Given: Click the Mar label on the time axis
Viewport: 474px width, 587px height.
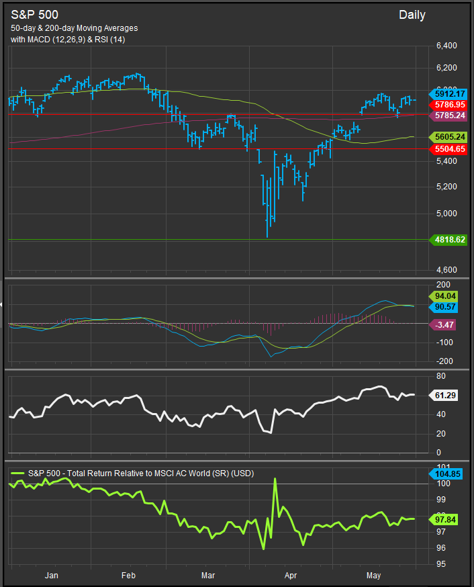Looking at the screenshot, I should click(208, 576).
